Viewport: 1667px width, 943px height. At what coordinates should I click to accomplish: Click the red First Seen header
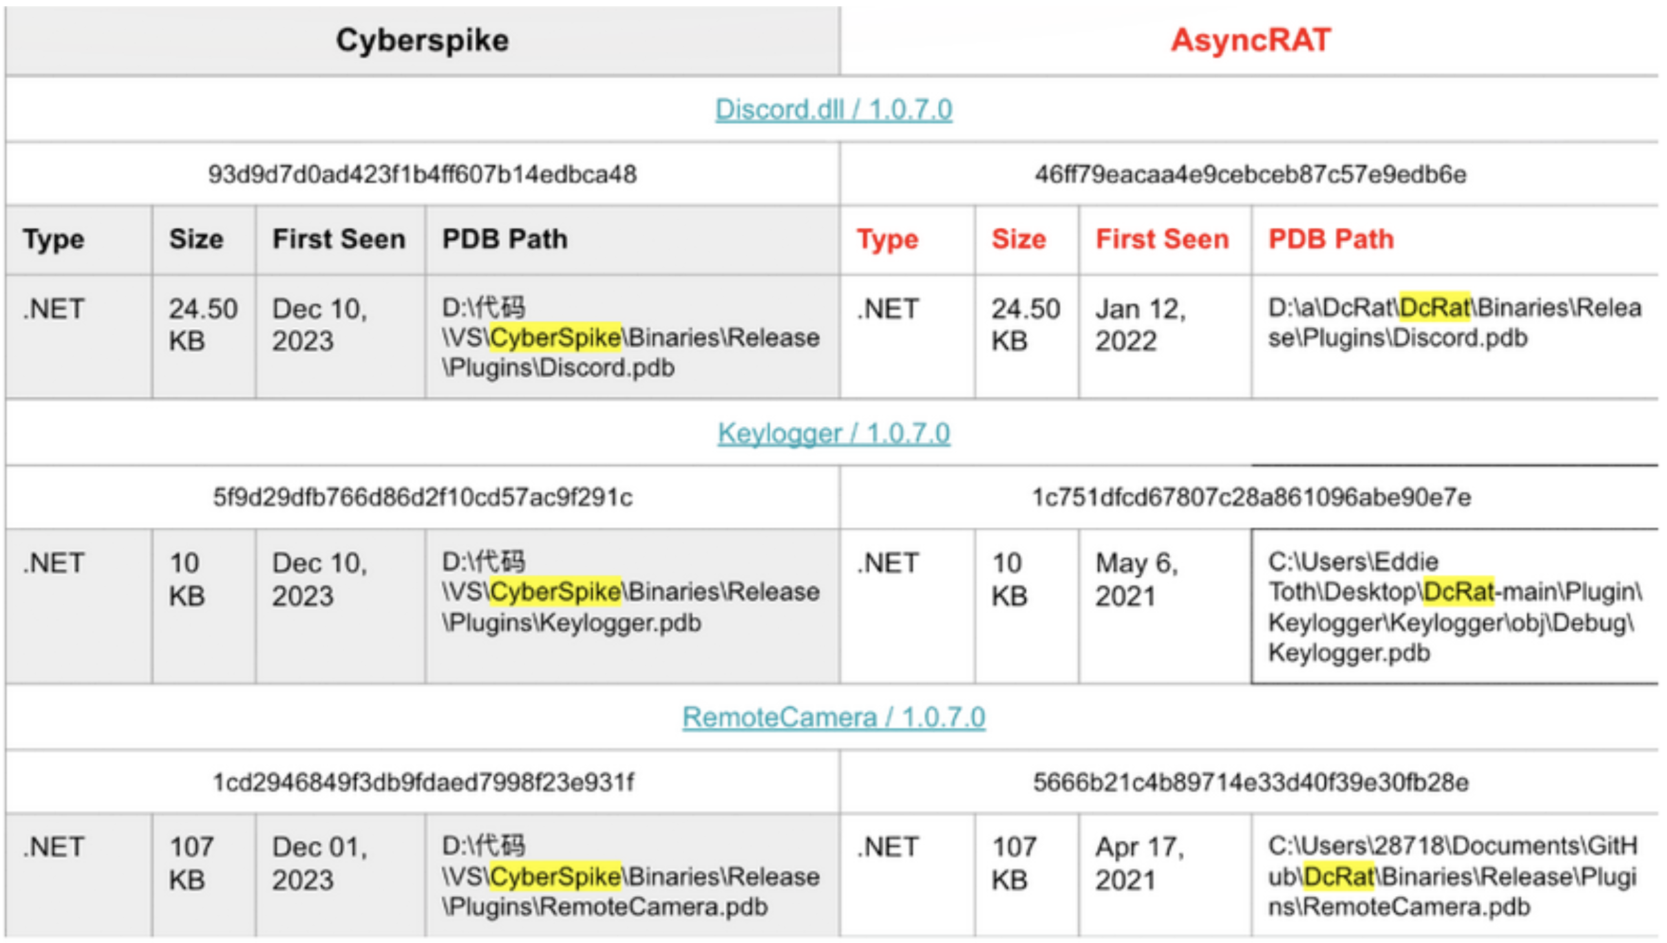click(1161, 239)
